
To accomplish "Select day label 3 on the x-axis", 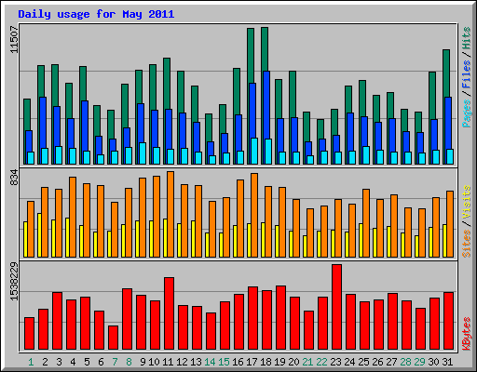I will [x=59, y=362].
